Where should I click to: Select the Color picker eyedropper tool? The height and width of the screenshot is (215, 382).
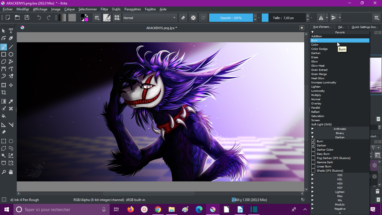[11, 101]
